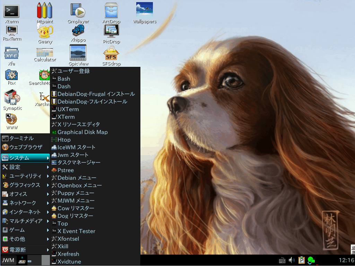Open the Xhippo player icon
This screenshot has height=266, width=355.
[78, 33]
